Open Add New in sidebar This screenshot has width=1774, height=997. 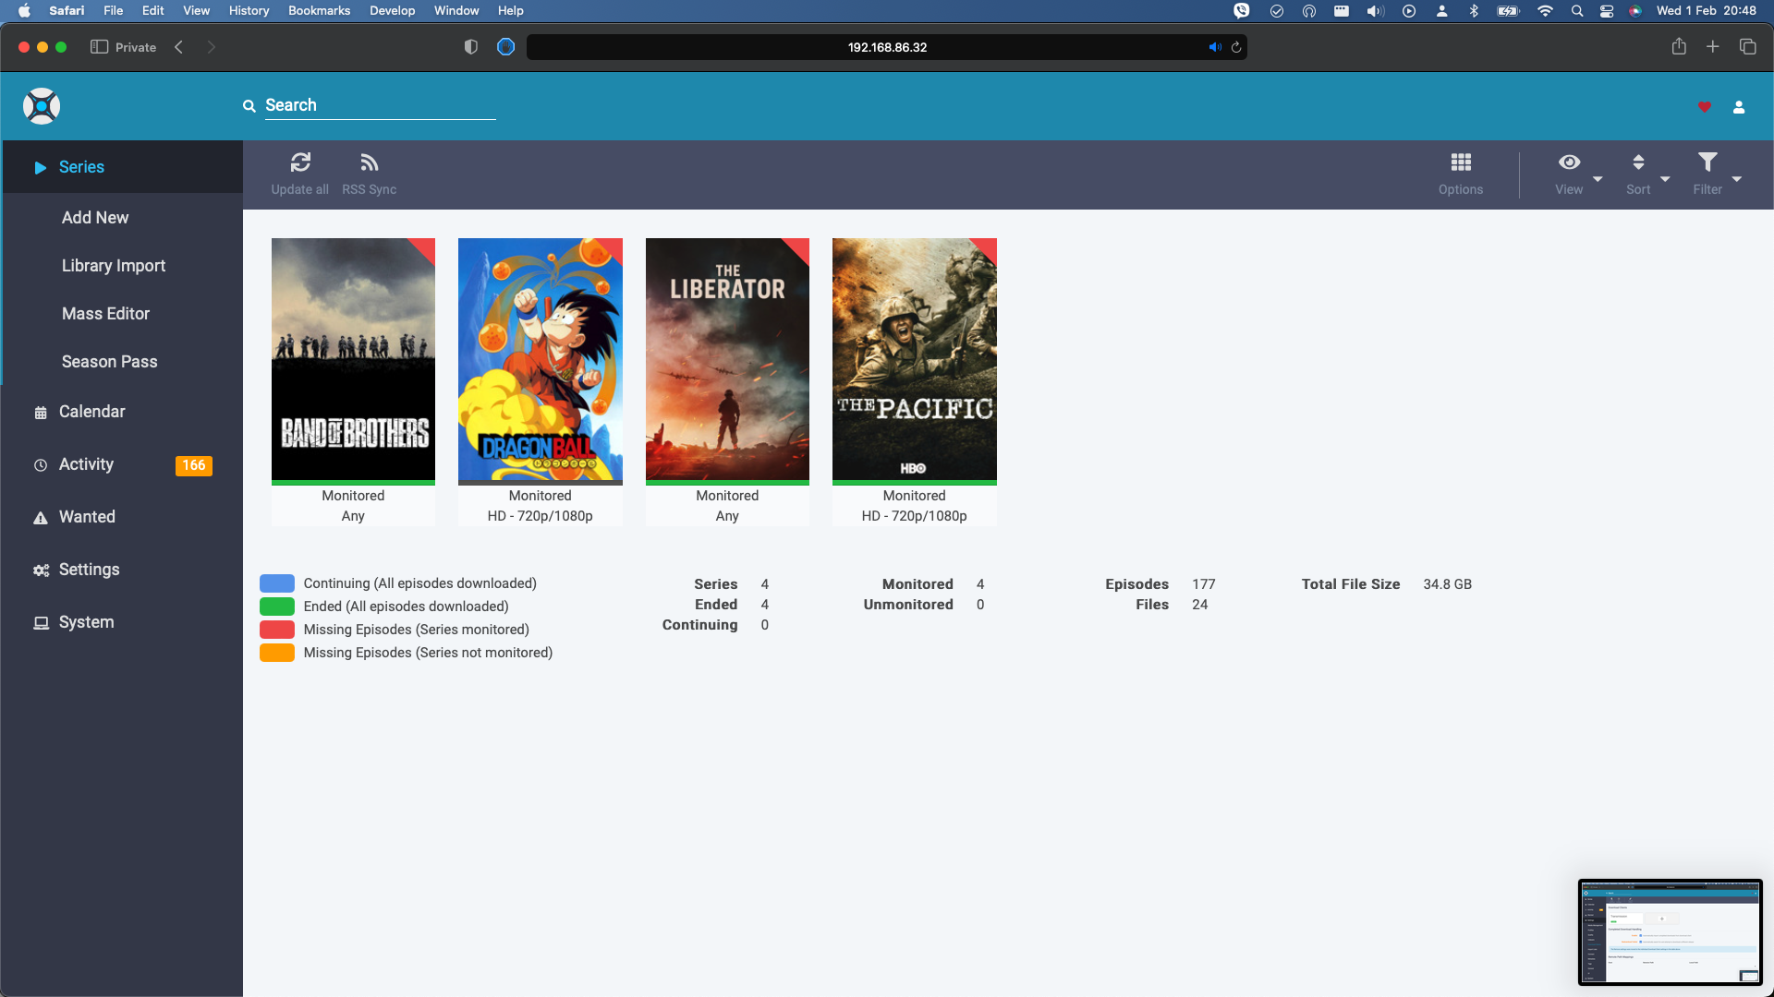pos(123,218)
